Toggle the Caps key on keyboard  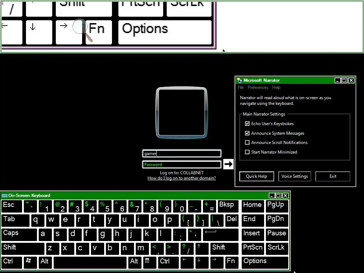(x=19, y=235)
